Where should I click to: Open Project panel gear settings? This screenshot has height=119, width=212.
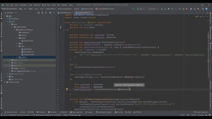point(50,13)
